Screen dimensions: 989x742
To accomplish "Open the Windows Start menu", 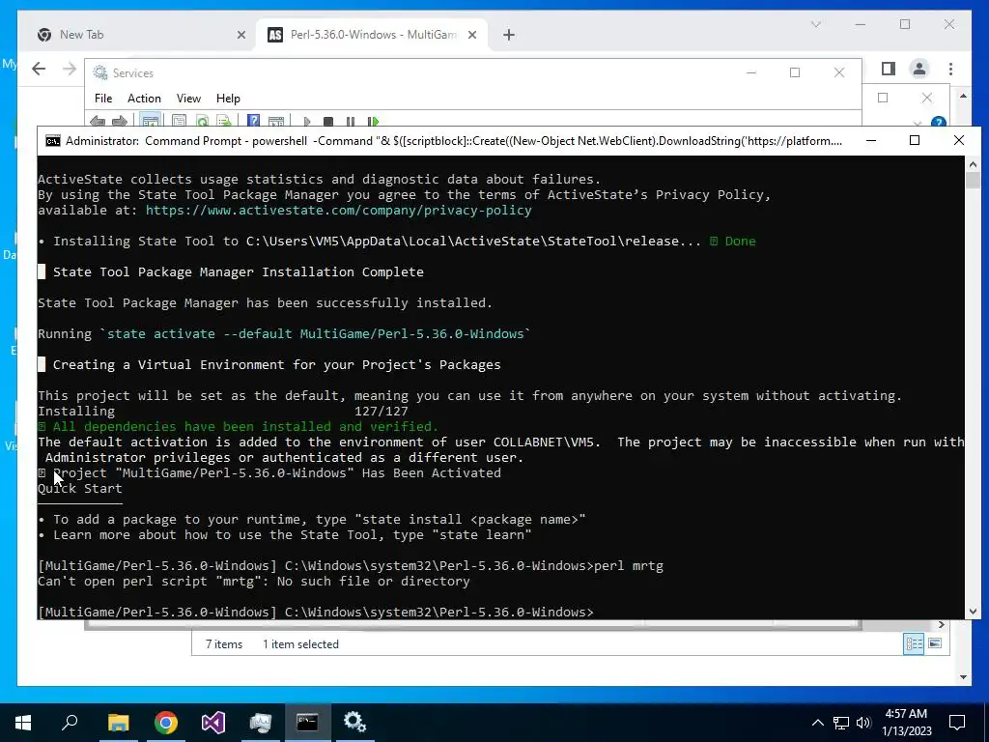I will coord(23,723).
